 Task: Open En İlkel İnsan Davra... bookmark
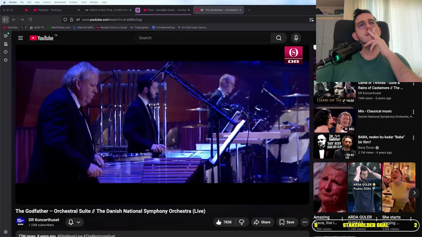click(x=193, y=27)
